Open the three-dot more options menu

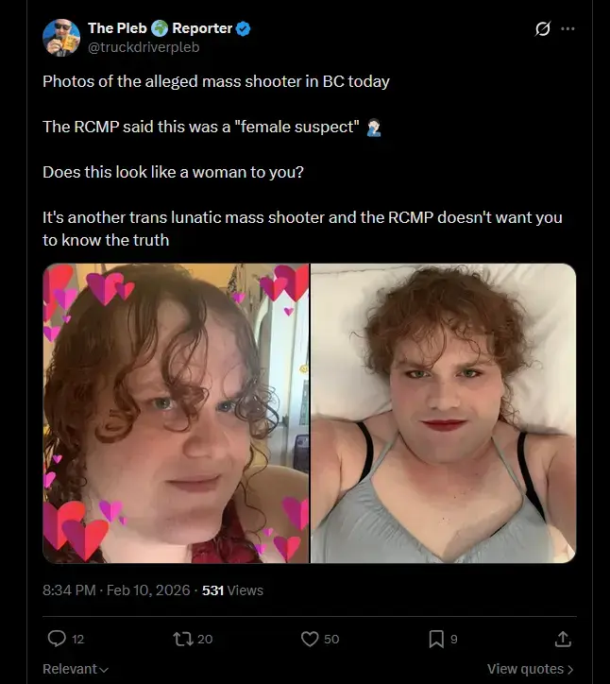[568, 28]
